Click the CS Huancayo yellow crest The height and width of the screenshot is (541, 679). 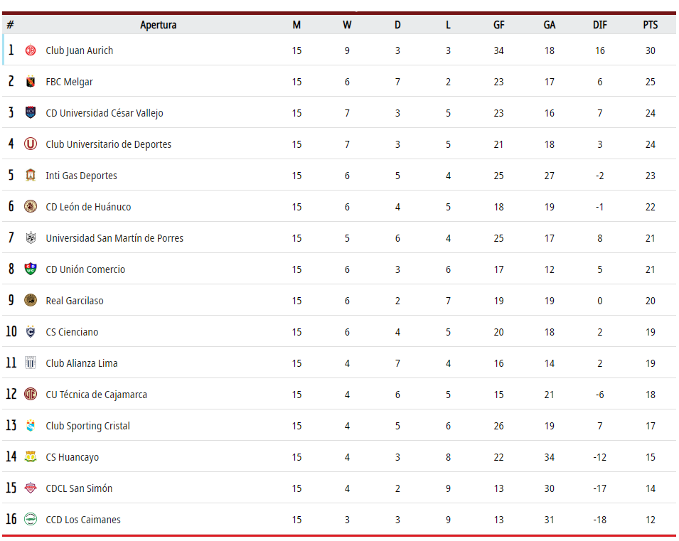31,456
